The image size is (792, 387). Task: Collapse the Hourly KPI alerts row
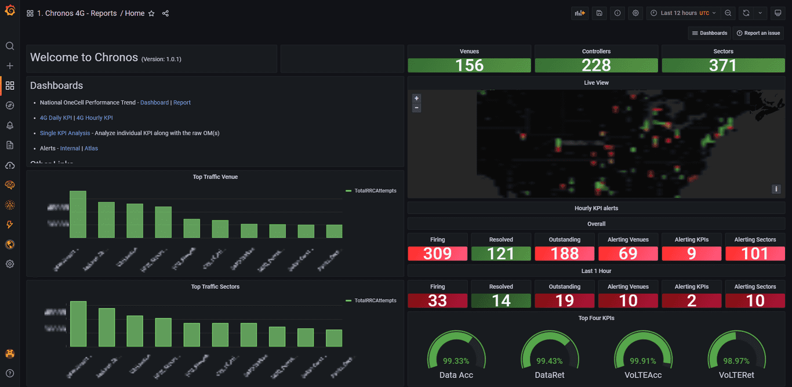[596, 208]
